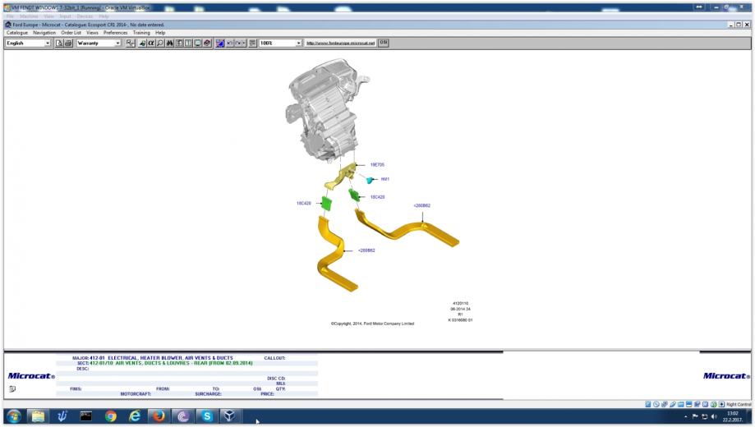Viewport: 755px width, 427px height.
Task: Click the yellow 19E705 bracket part
Action: click(x=342, y=177)
